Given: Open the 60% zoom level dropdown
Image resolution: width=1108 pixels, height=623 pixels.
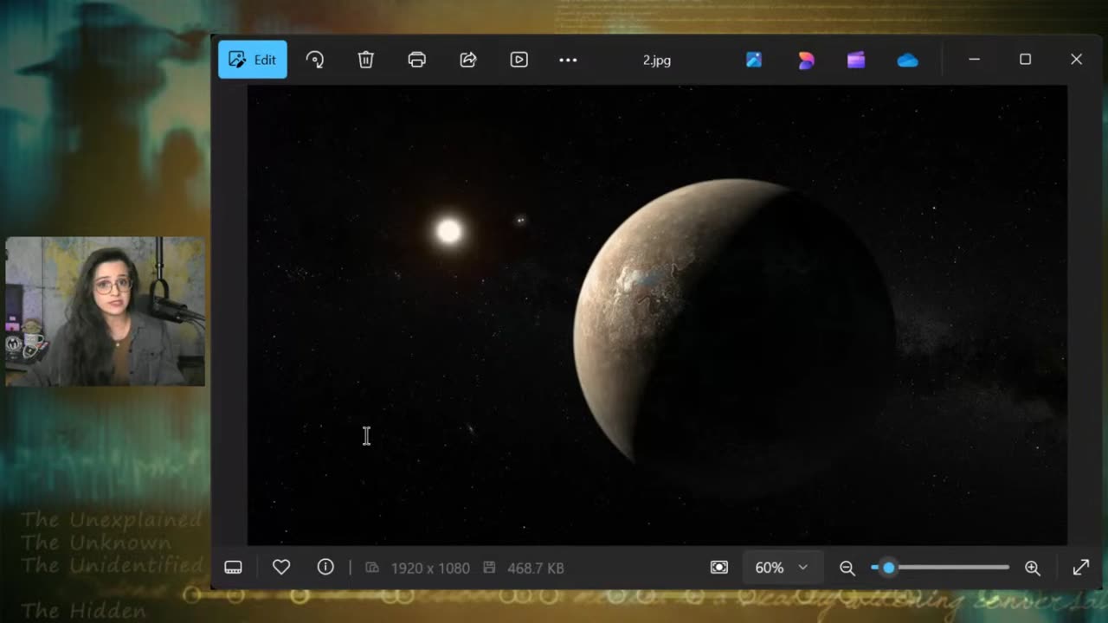Looking at the screenshot, I should pos(781,568).
